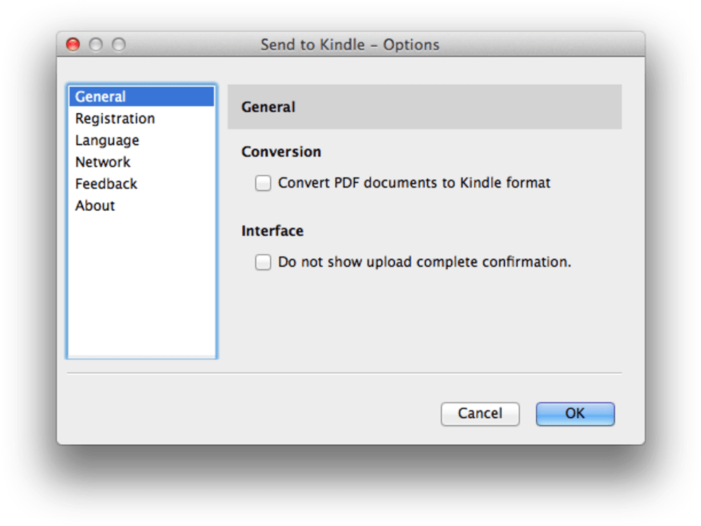
Task: Confirm options with the OK button
Action: 576,414
